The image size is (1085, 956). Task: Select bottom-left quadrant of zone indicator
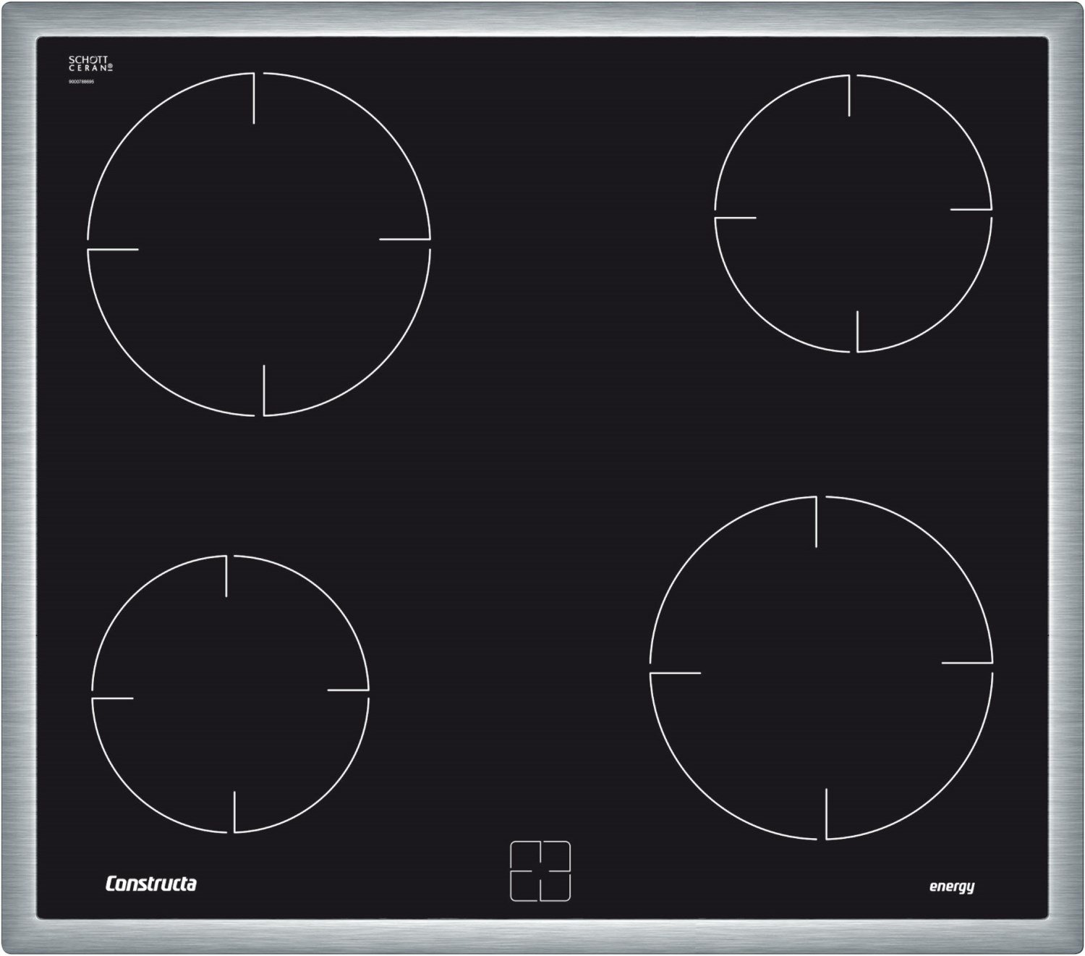525,887
